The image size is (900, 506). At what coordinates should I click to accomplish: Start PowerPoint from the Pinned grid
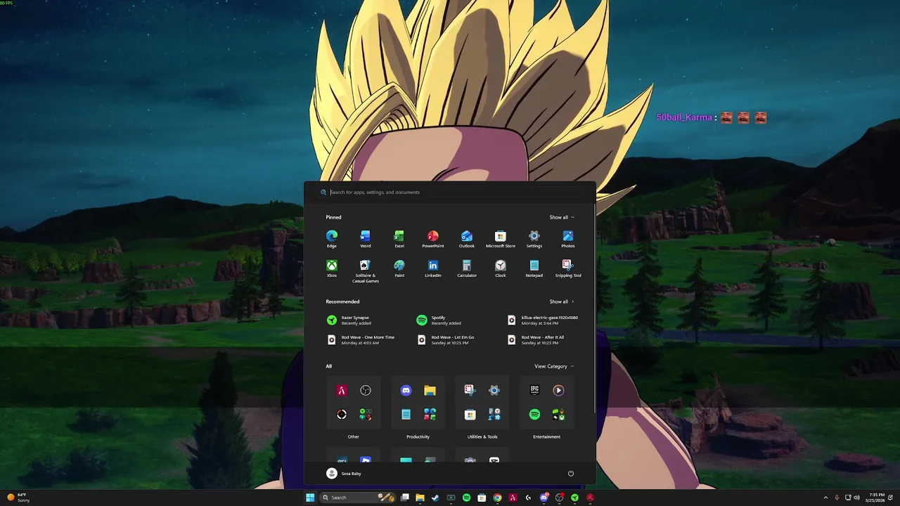click(x=432, y=239)
